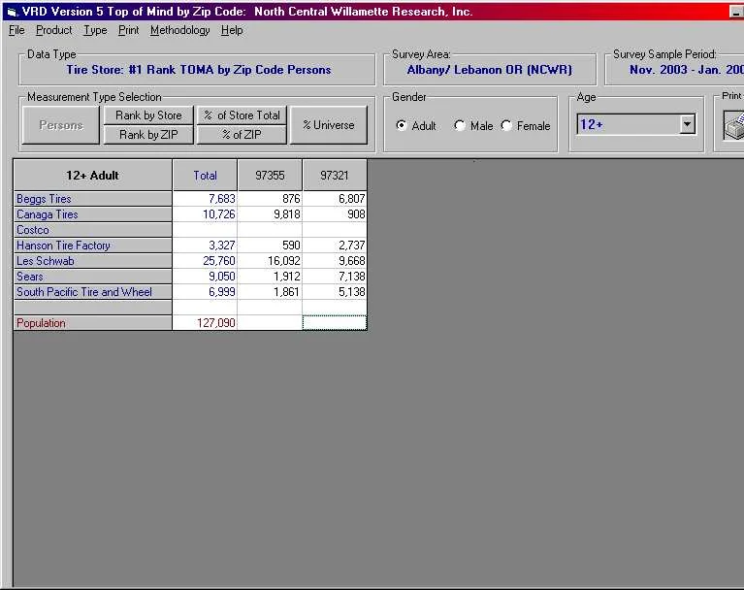This screenshot has width=744, height=590.
Task: Select the Hanson Tire Factory row label
Action: click(x=92, y=246)
